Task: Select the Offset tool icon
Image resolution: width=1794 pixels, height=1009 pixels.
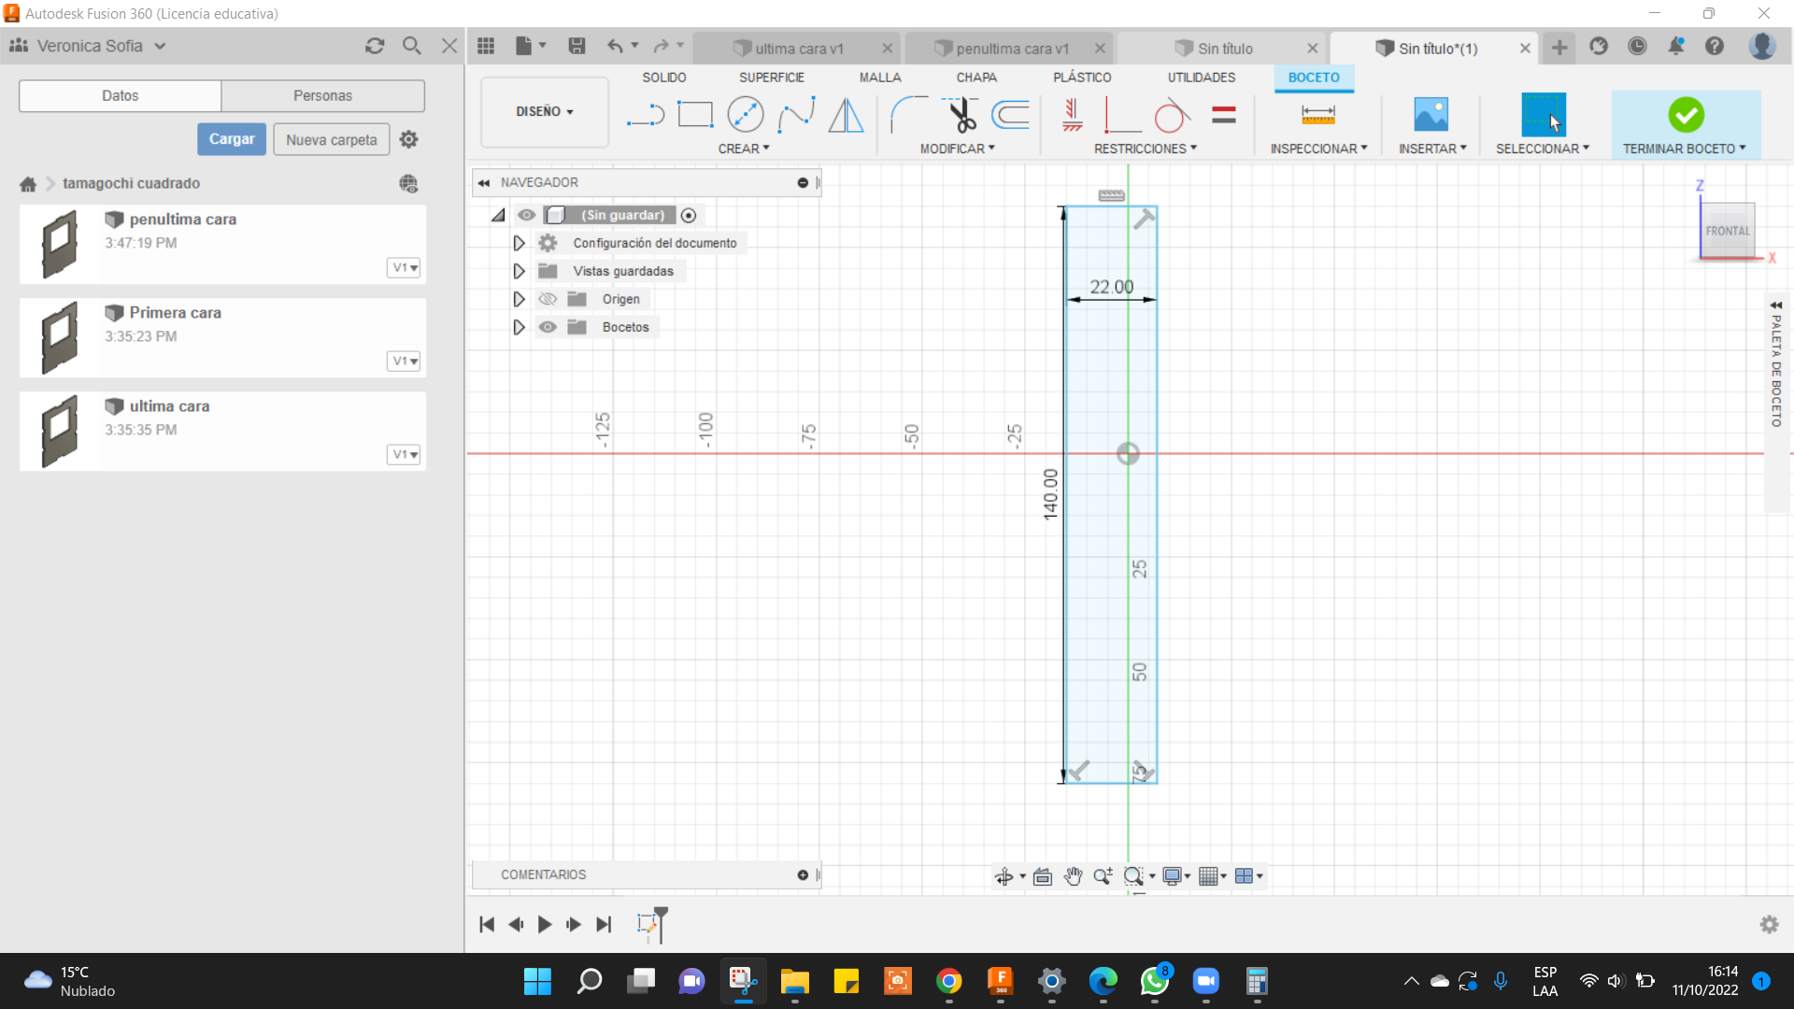Action: 1011,115
